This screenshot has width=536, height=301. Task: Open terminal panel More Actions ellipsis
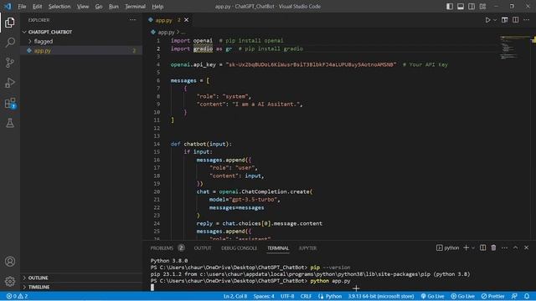click(504, 247)
